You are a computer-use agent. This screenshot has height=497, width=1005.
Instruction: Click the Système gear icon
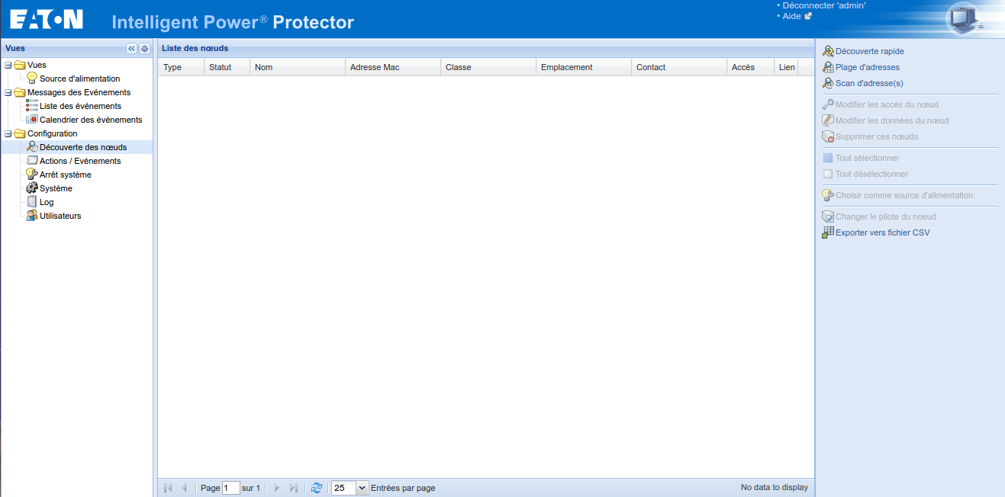point(32,188)
